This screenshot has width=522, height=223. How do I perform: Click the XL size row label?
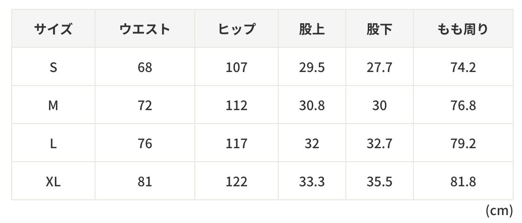[x=53, y=182]
